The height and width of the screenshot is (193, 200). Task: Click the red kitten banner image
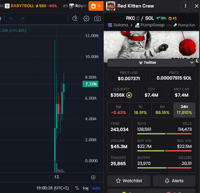pos(151,45)
